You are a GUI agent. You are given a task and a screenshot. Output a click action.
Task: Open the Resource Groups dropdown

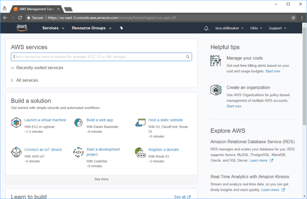(92, 28)
